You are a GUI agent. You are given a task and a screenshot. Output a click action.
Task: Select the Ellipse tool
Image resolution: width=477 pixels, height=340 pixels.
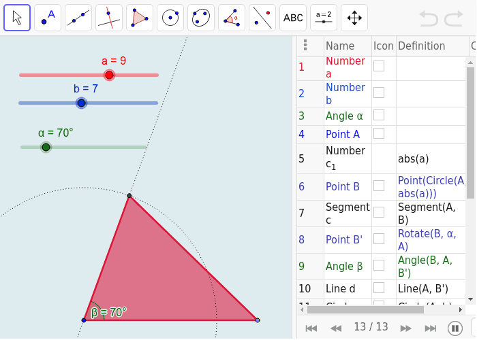point(201,18)
